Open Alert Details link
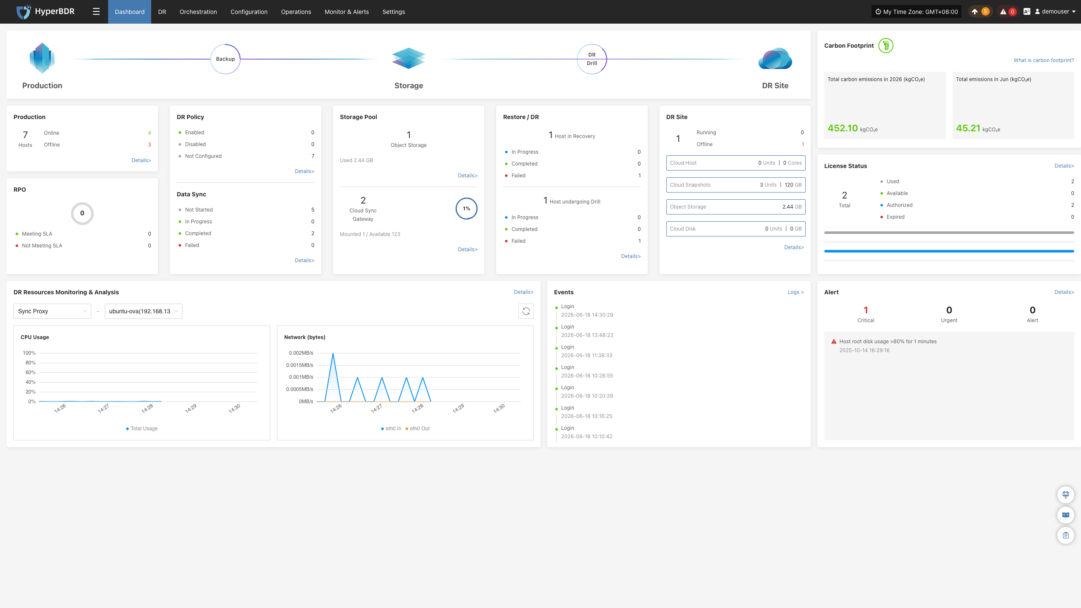The image size is (1081, 608). tap(1064, 292)
